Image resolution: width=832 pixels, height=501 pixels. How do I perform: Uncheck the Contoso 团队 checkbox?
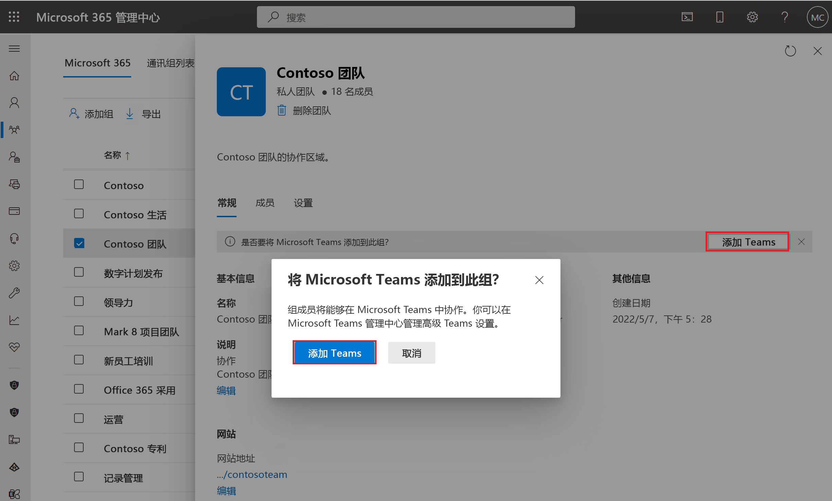click(79, 243)
